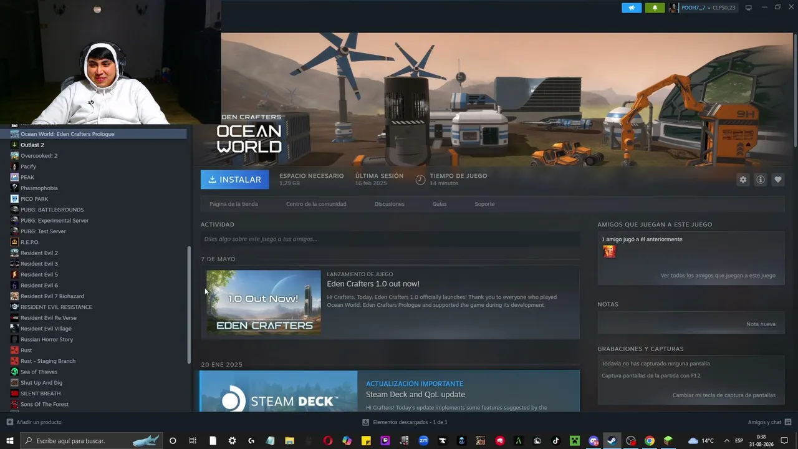Screen dimensions: 798x449
Task: Change the screenshot capture key
Action: coord(724,395)
